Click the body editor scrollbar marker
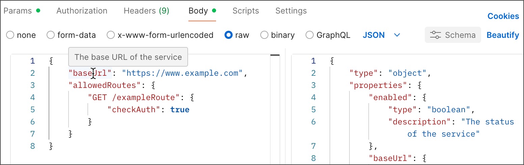Viewport: 524px width, 165px height. pos(275,55)
